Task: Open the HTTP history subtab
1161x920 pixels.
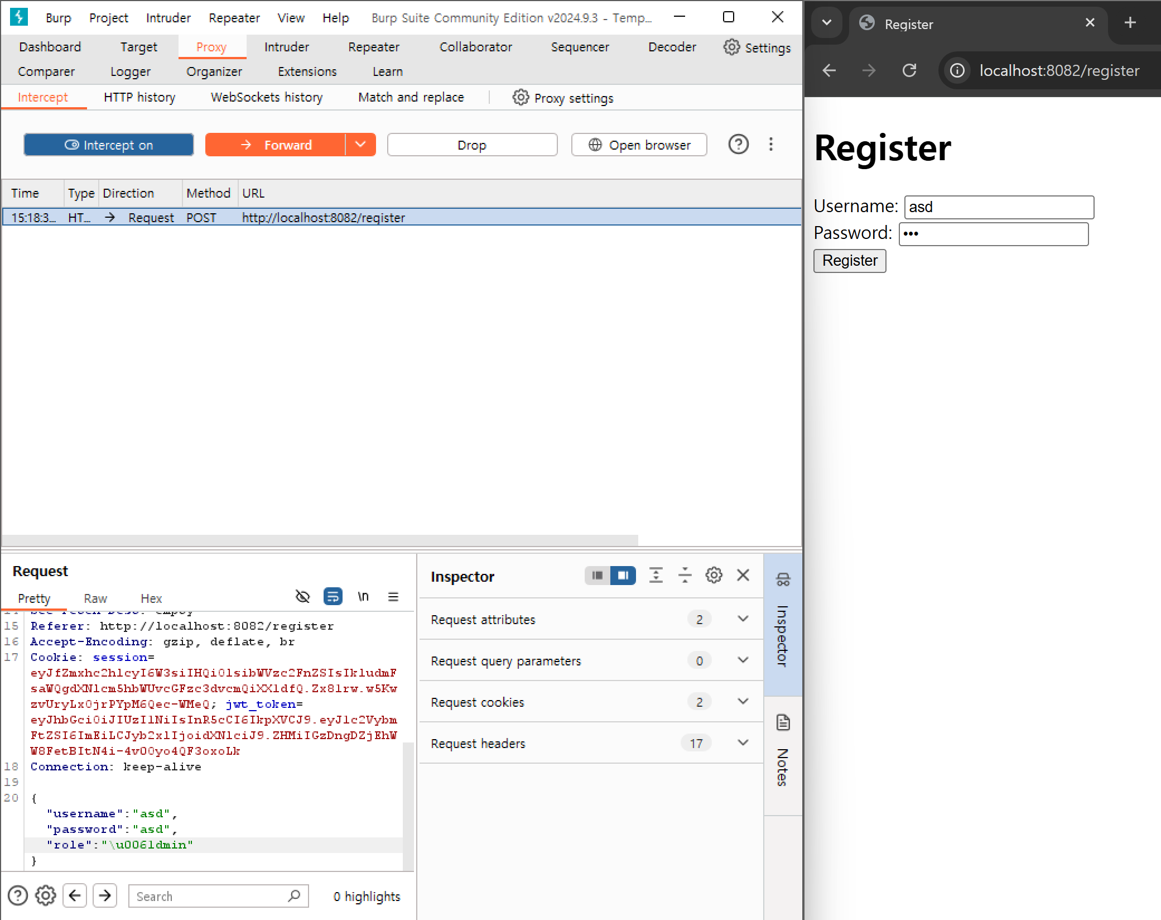Action: (x=139, y=97)
